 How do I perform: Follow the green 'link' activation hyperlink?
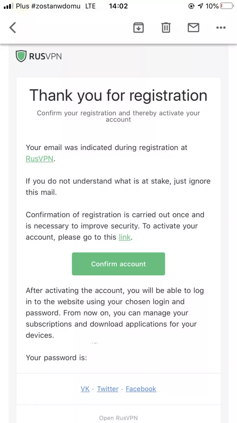coord(125,237)
